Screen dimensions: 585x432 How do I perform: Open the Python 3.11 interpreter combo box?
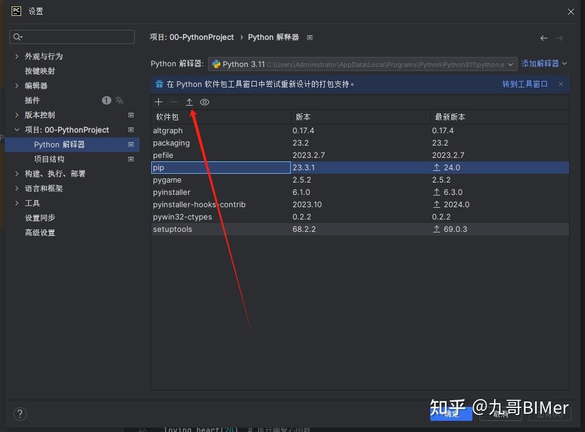[x=363, y=65]
